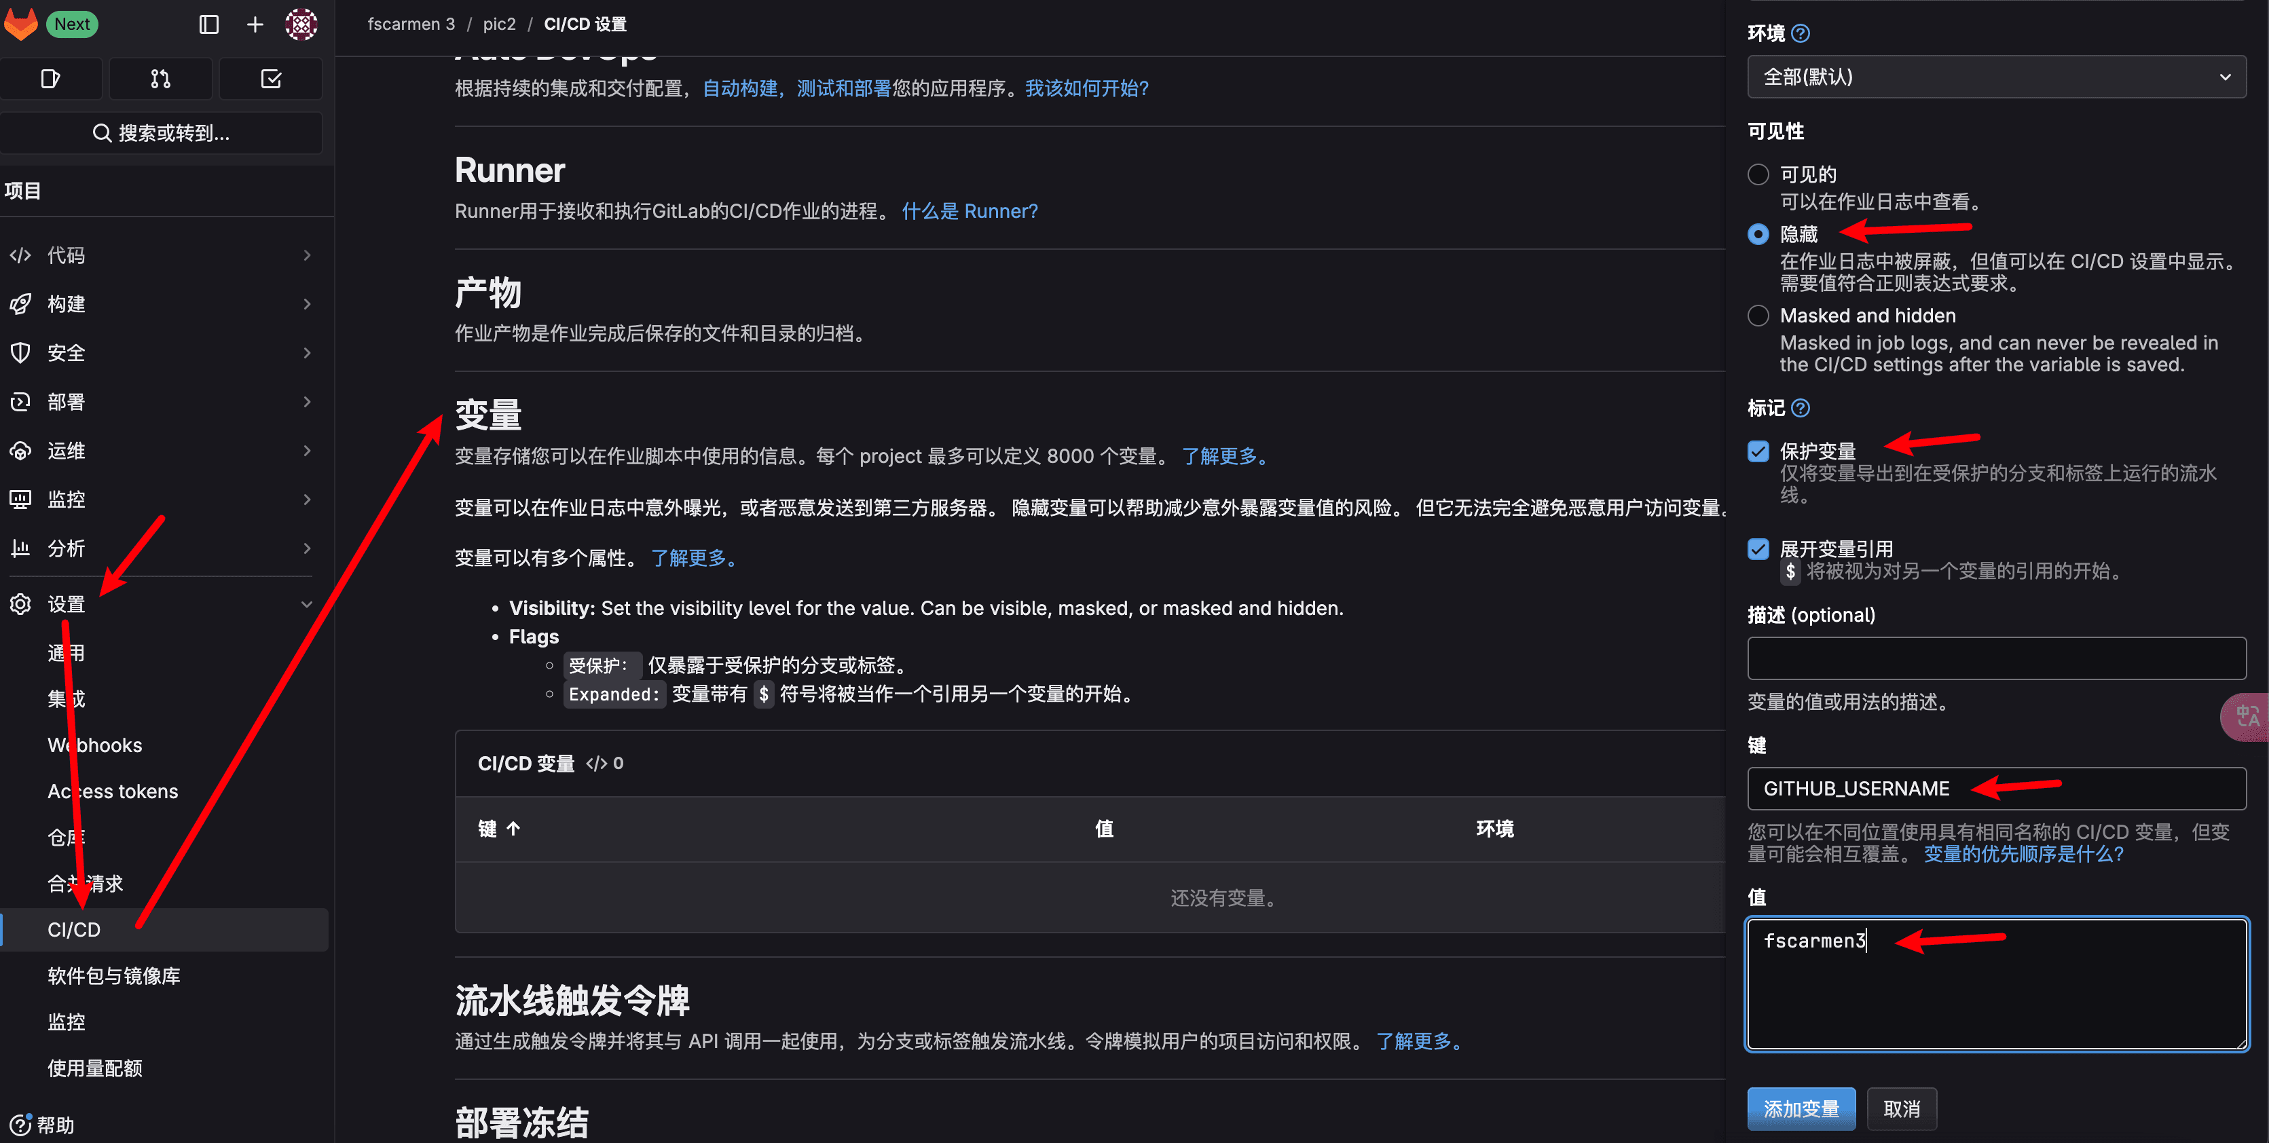Expand the 代码 menu chevron

point(306,255)
